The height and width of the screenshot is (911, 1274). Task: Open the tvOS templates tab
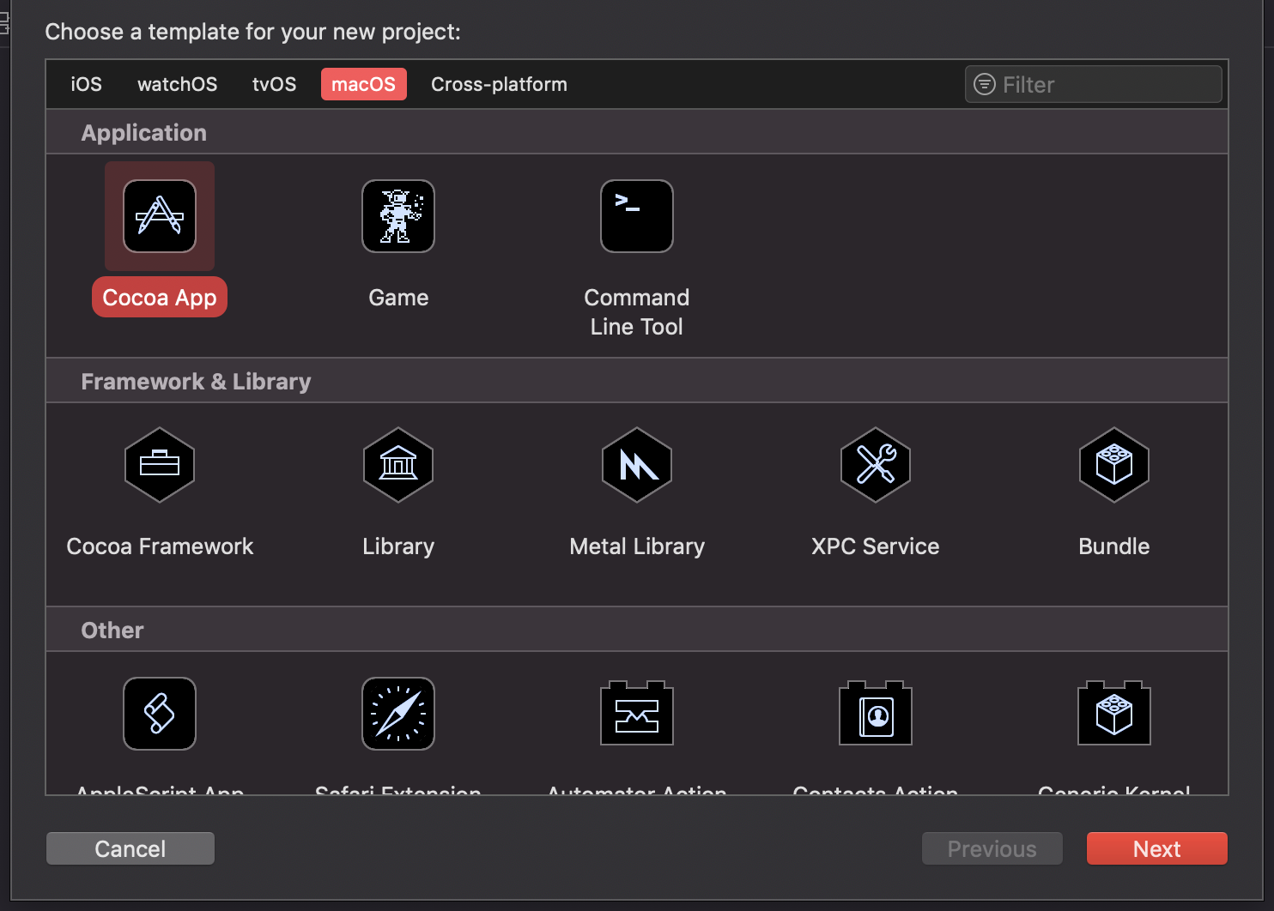point(274,84)
